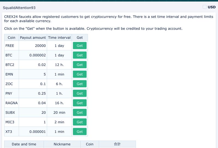Claim the BTC faucet with Get
218x148 pixels.
point(80,55)
